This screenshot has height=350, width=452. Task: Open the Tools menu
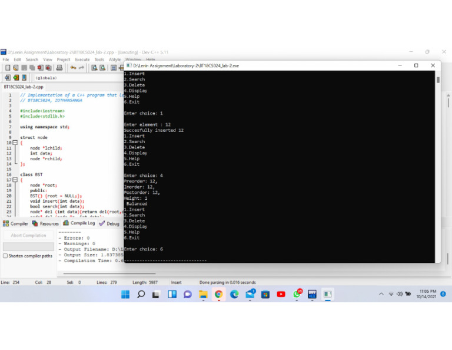[x=99, y=60]
